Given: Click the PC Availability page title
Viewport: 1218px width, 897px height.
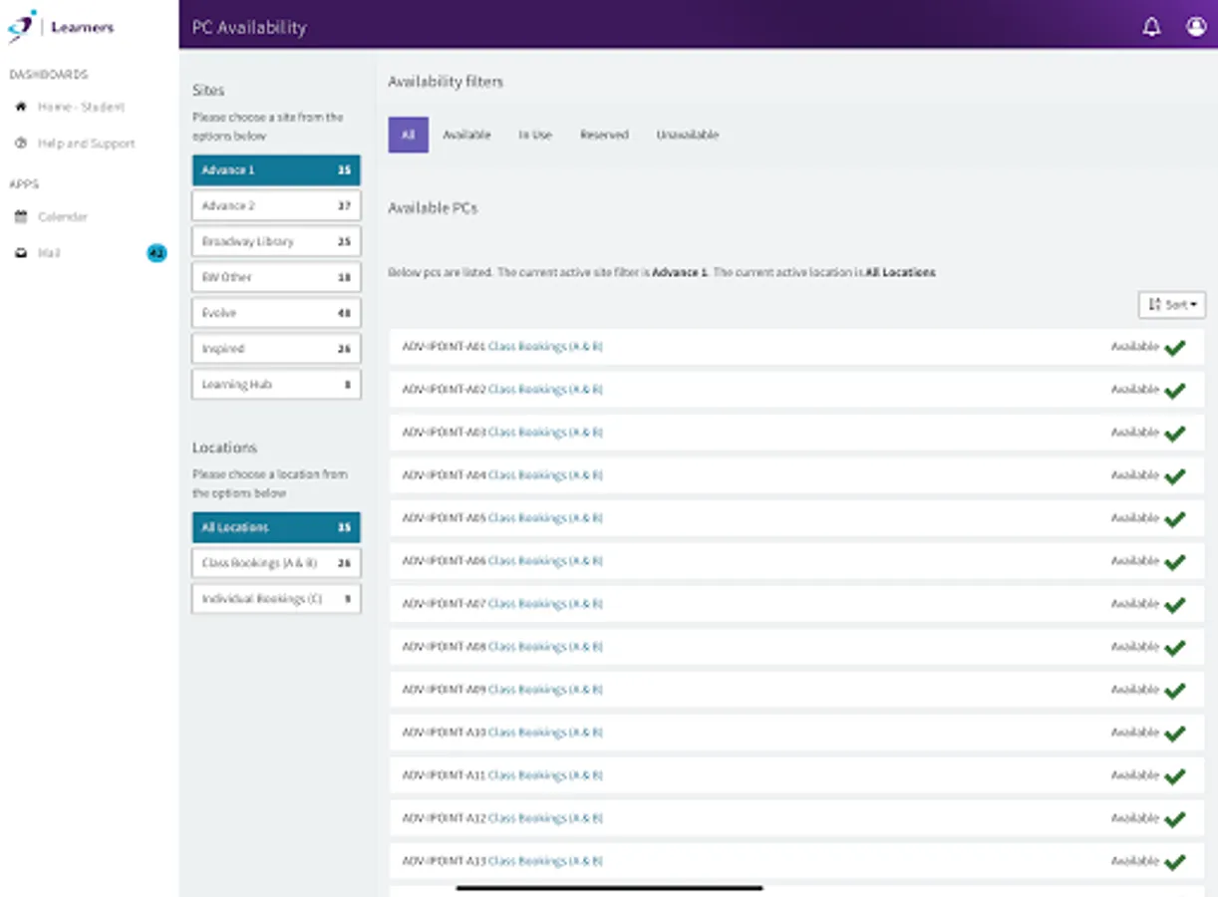Looking at the screenshot, I should pyautogui.click(x=249, y=28).
